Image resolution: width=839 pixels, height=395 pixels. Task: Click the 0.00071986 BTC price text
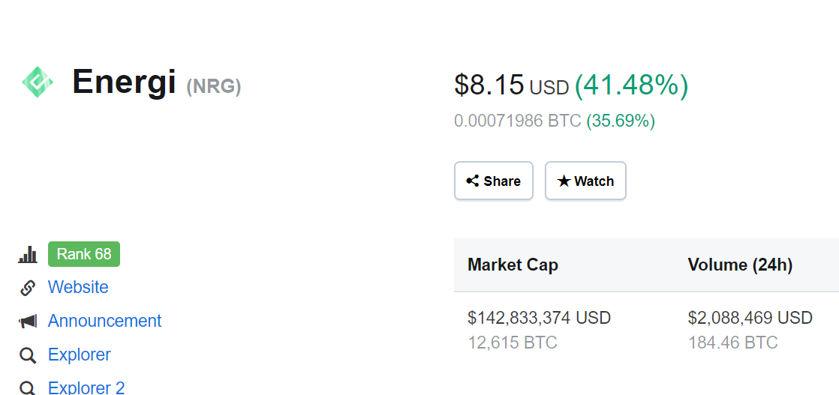click(x=517, y=121)
